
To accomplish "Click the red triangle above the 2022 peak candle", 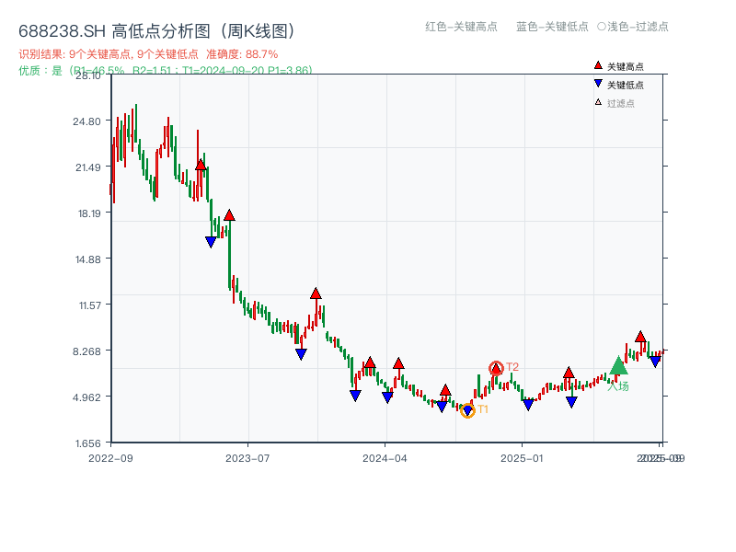I will [200, 166].
